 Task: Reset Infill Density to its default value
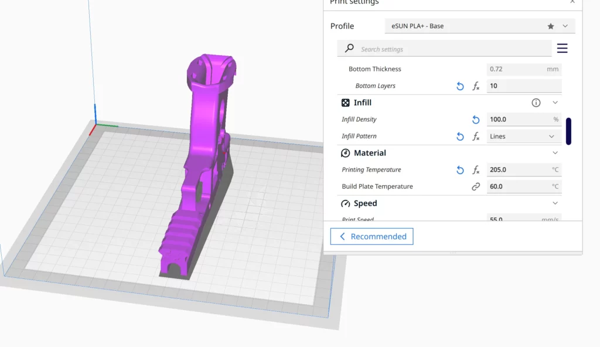[x=475, y=119]
